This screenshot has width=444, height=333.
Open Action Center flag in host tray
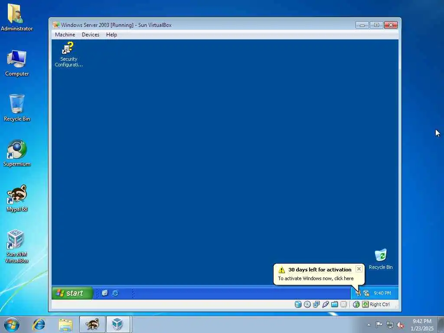point(379,325)
